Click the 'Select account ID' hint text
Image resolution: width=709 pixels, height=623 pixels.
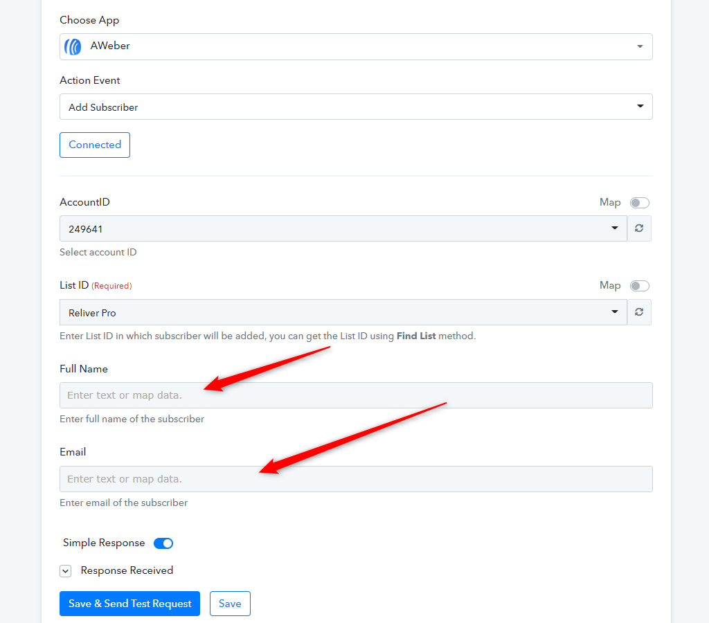point(98,252)
